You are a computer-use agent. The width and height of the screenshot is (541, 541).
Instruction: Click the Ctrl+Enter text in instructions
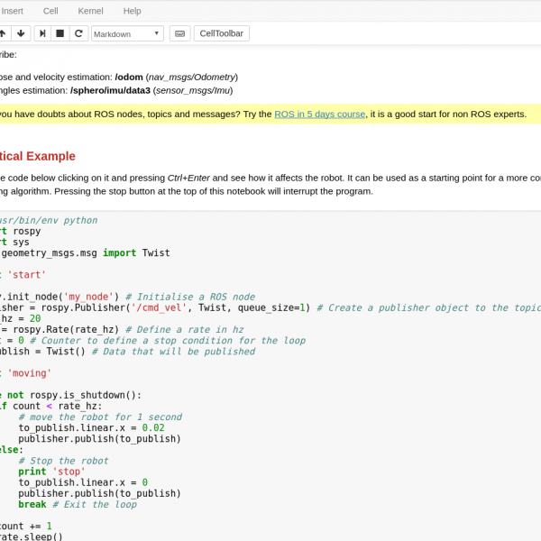point(188,178)
